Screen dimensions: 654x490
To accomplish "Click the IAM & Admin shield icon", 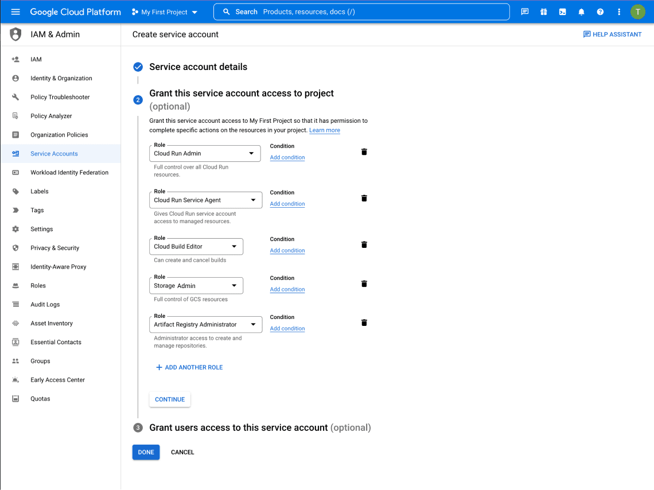I will pyautogui.click(x=15, y=34).
